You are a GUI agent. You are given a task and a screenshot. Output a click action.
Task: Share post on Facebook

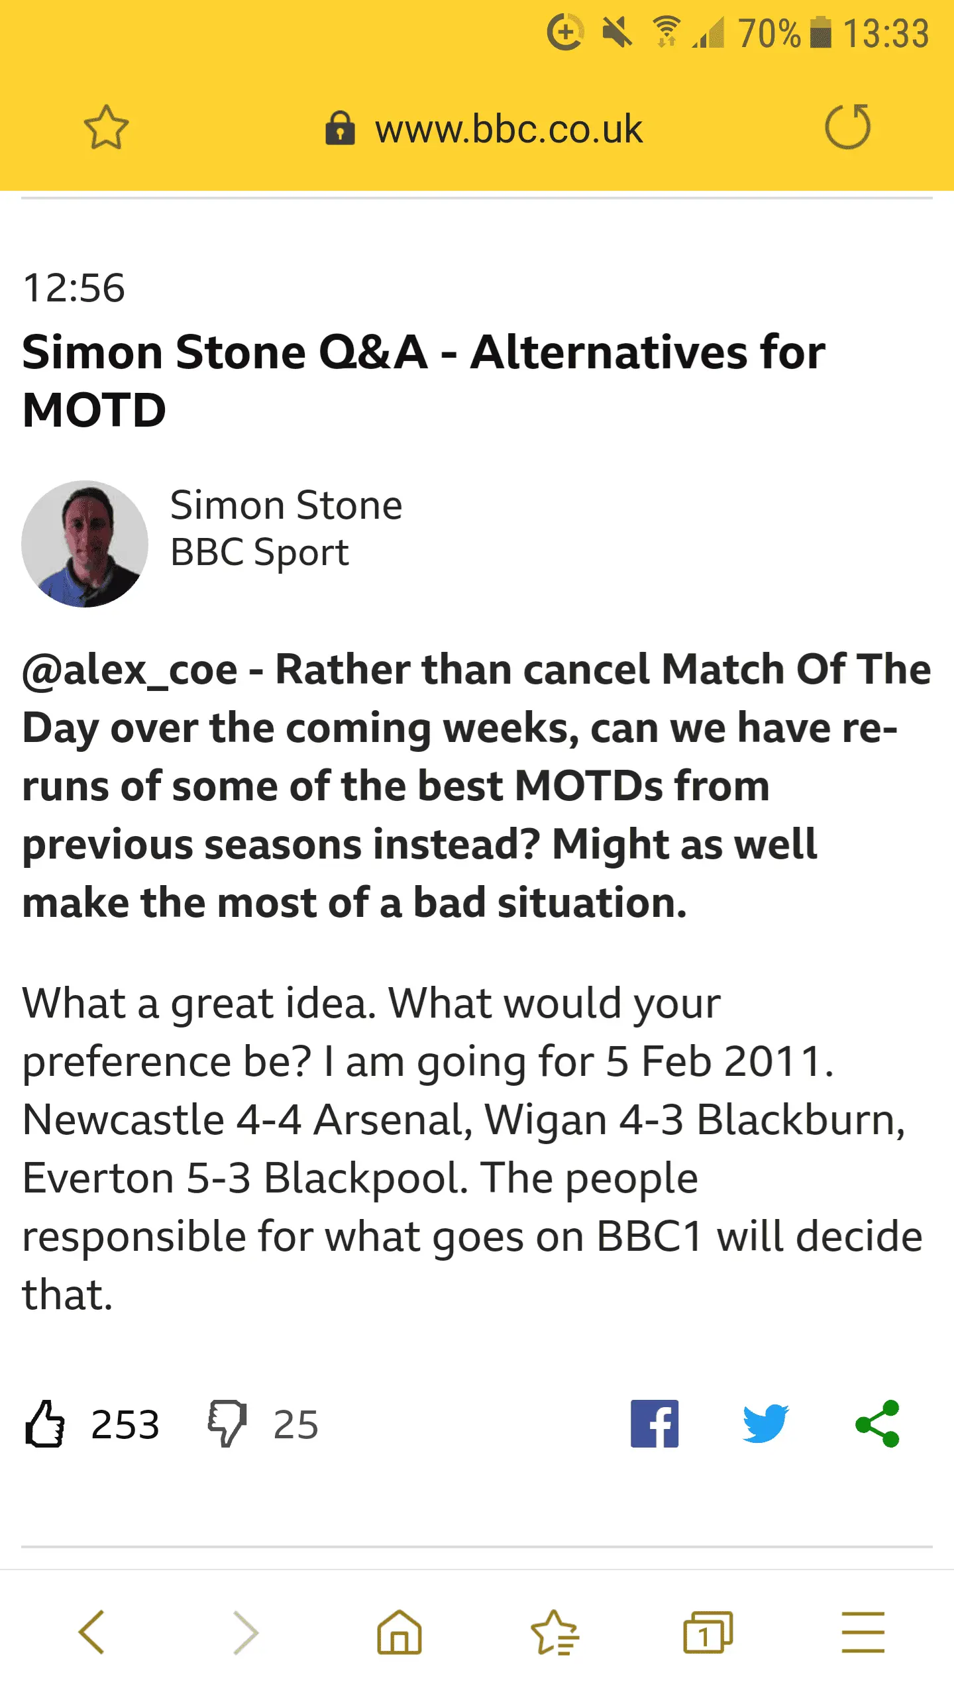(x=655, y=1424)
